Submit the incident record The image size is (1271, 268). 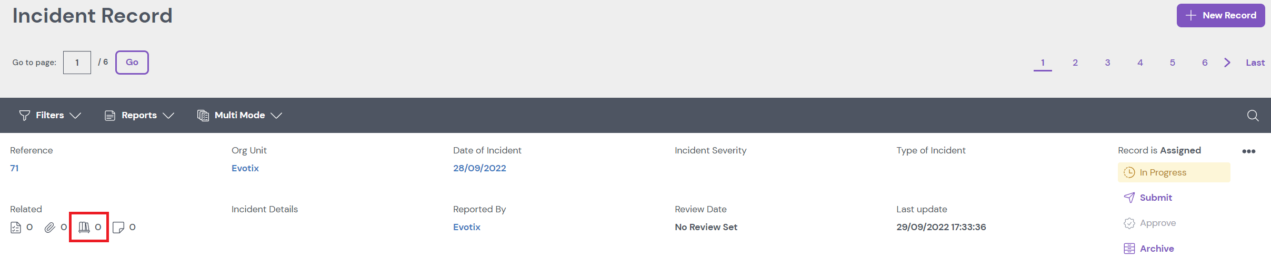[1155, 198]
